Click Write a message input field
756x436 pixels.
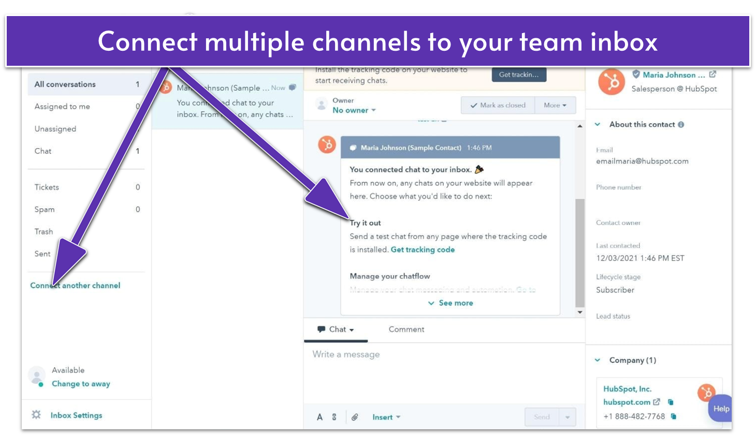click(444, 373)
